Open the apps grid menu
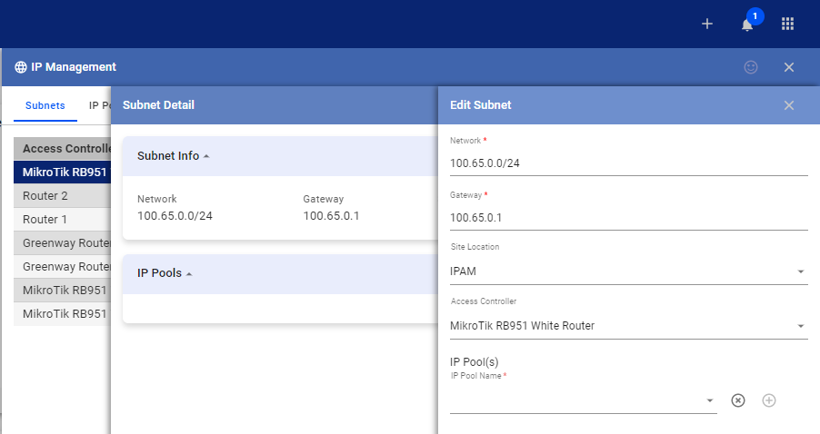Screen dimensions: 820x434 [x=787, y=24]
